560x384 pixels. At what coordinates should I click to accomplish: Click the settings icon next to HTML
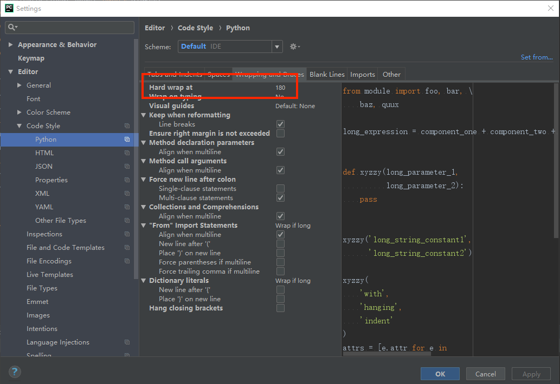(x=127, y=153)
